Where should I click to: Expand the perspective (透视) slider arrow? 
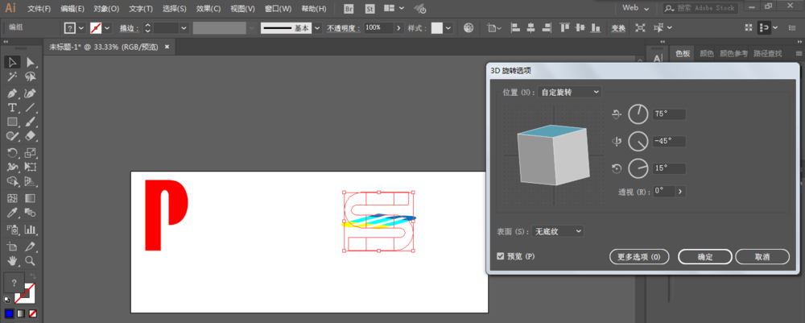click(x=680, y=191)
